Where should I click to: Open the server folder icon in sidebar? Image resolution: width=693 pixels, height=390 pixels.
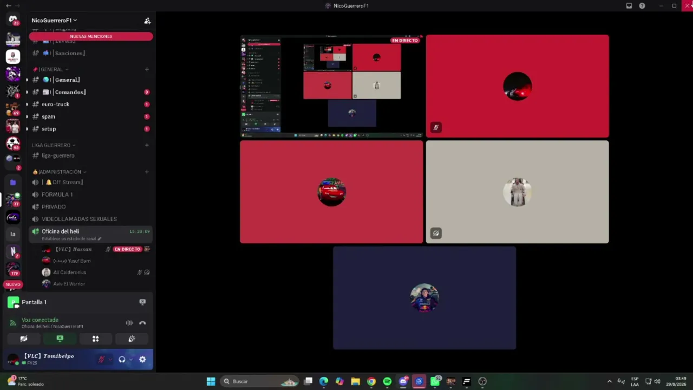pyautogui.click(x=13, y=183)
